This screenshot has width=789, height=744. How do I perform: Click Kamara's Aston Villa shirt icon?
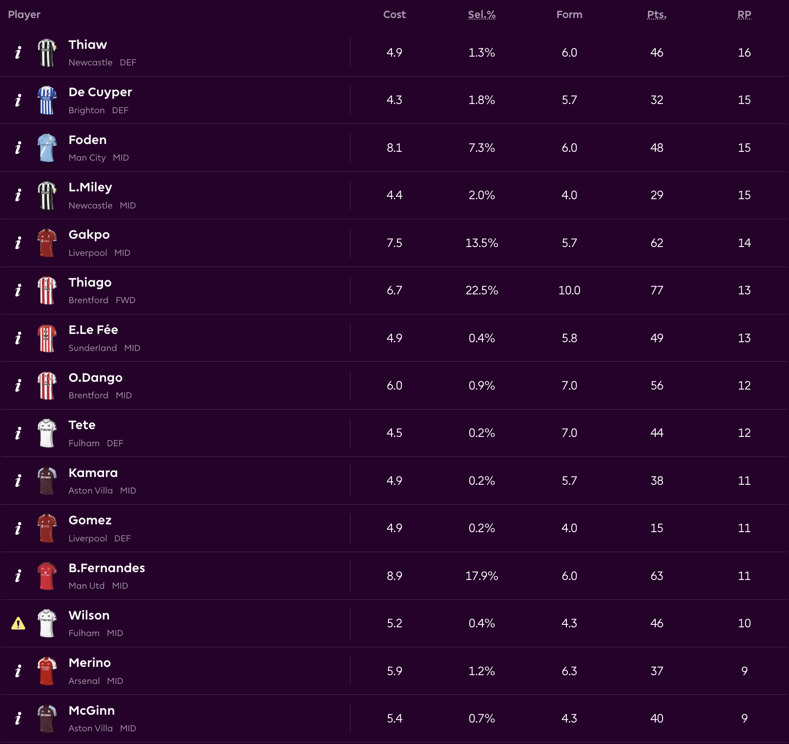[47, 481]
